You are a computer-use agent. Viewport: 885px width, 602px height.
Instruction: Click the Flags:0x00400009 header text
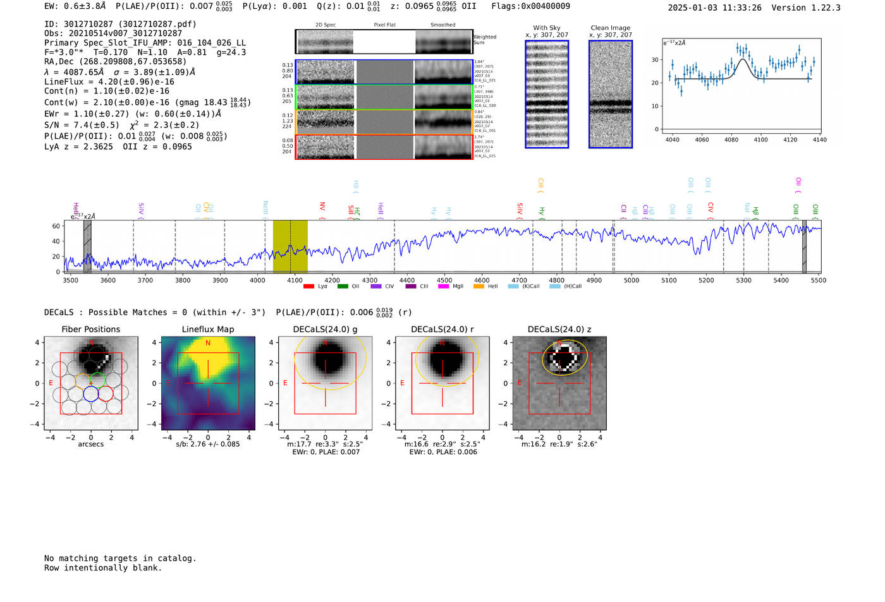[x=530, y=6]
